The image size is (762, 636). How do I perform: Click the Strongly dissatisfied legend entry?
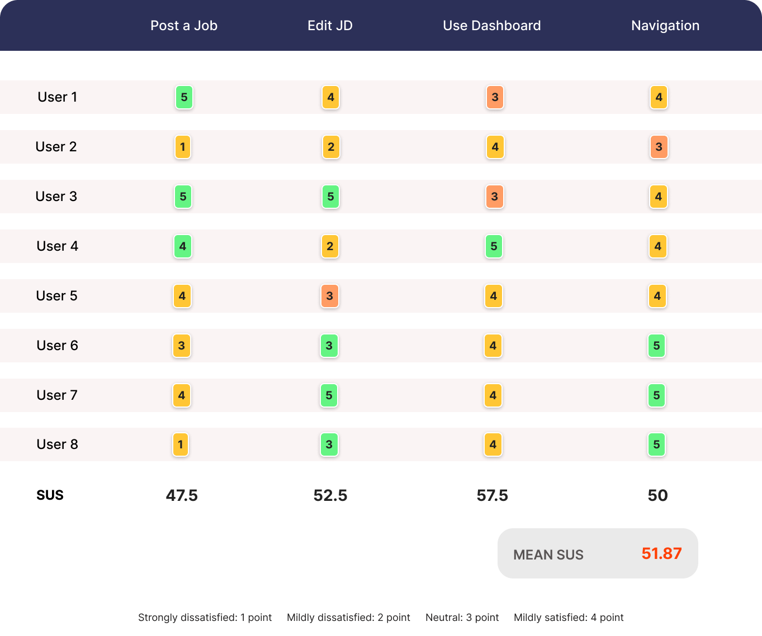coord(205,618)
